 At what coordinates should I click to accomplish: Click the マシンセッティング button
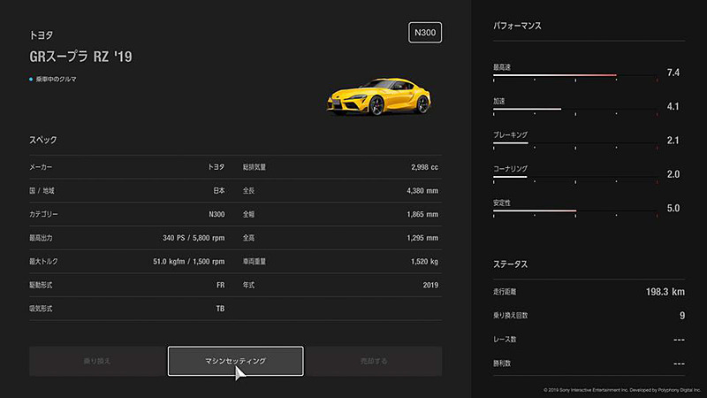tap(235, 361)
